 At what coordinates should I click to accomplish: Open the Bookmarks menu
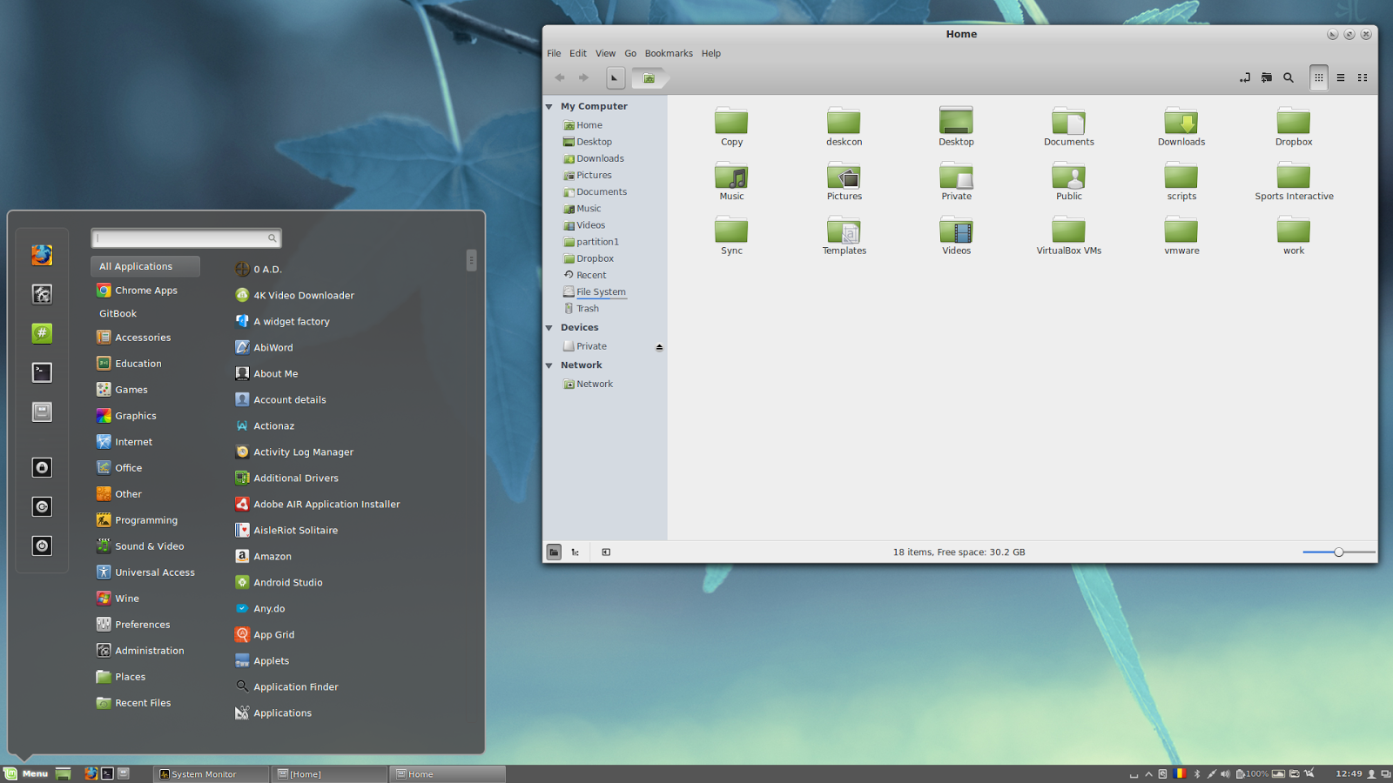(x=669, y=53)
